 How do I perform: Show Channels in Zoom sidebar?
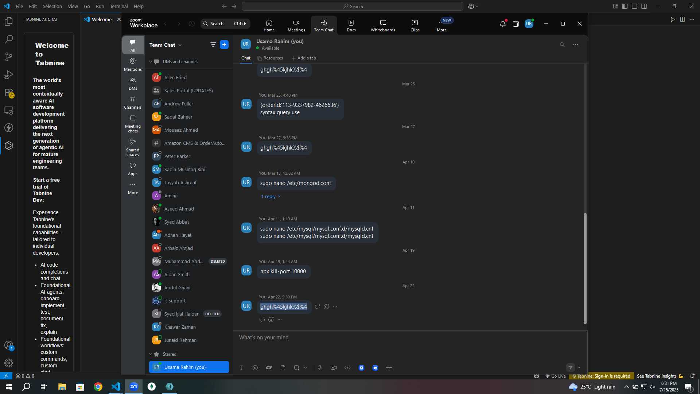[133, 103]
